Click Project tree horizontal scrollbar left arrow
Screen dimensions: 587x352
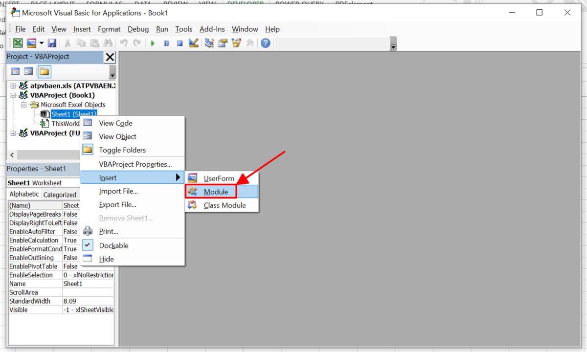tap(12, 155)
